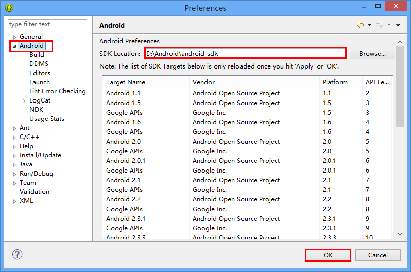Screen dimensions: 411x272
Task: Select Google APIs row with platform 2.0.1
Action: tap(248, 171)
